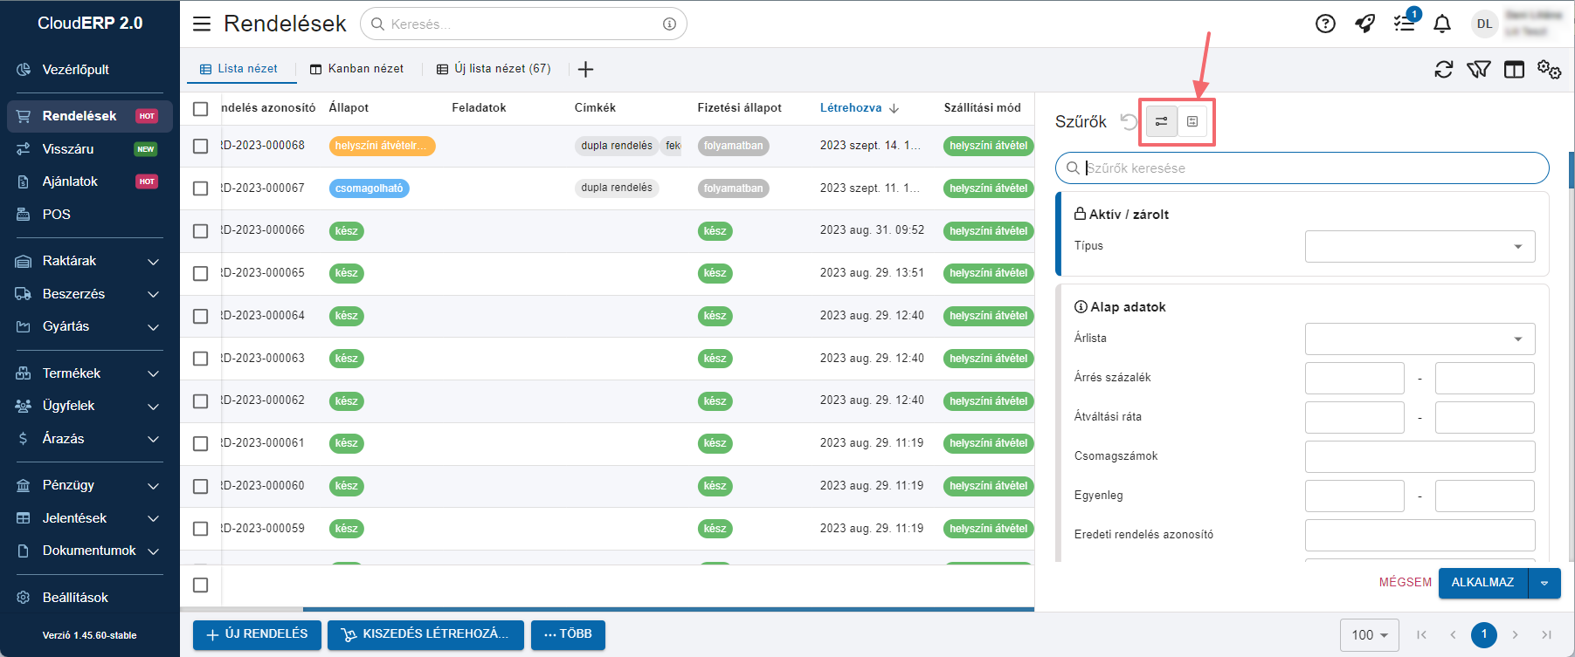Click the refresh list icon
Screen dimensions: 1575x657
(1443, 70)
